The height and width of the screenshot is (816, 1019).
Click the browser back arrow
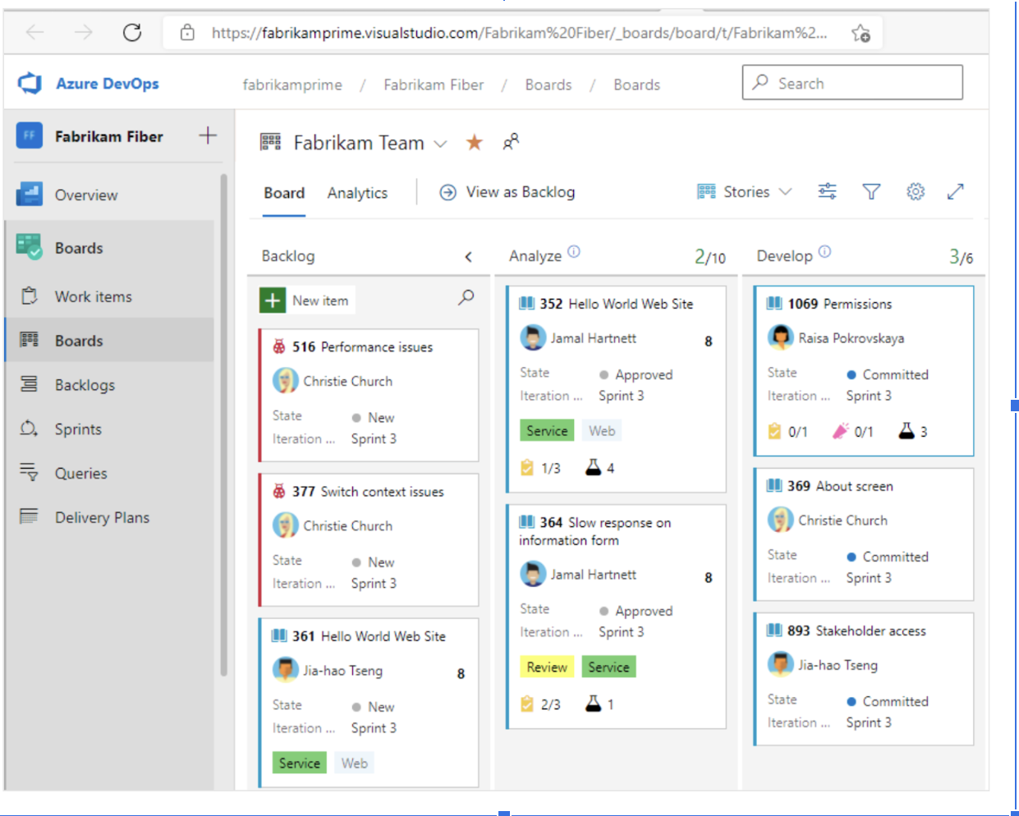pyautogui.click(x=34, y=33)
